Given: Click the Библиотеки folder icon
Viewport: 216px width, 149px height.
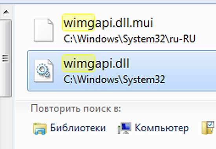Looking at the screenshot, I should click(40, 128).
